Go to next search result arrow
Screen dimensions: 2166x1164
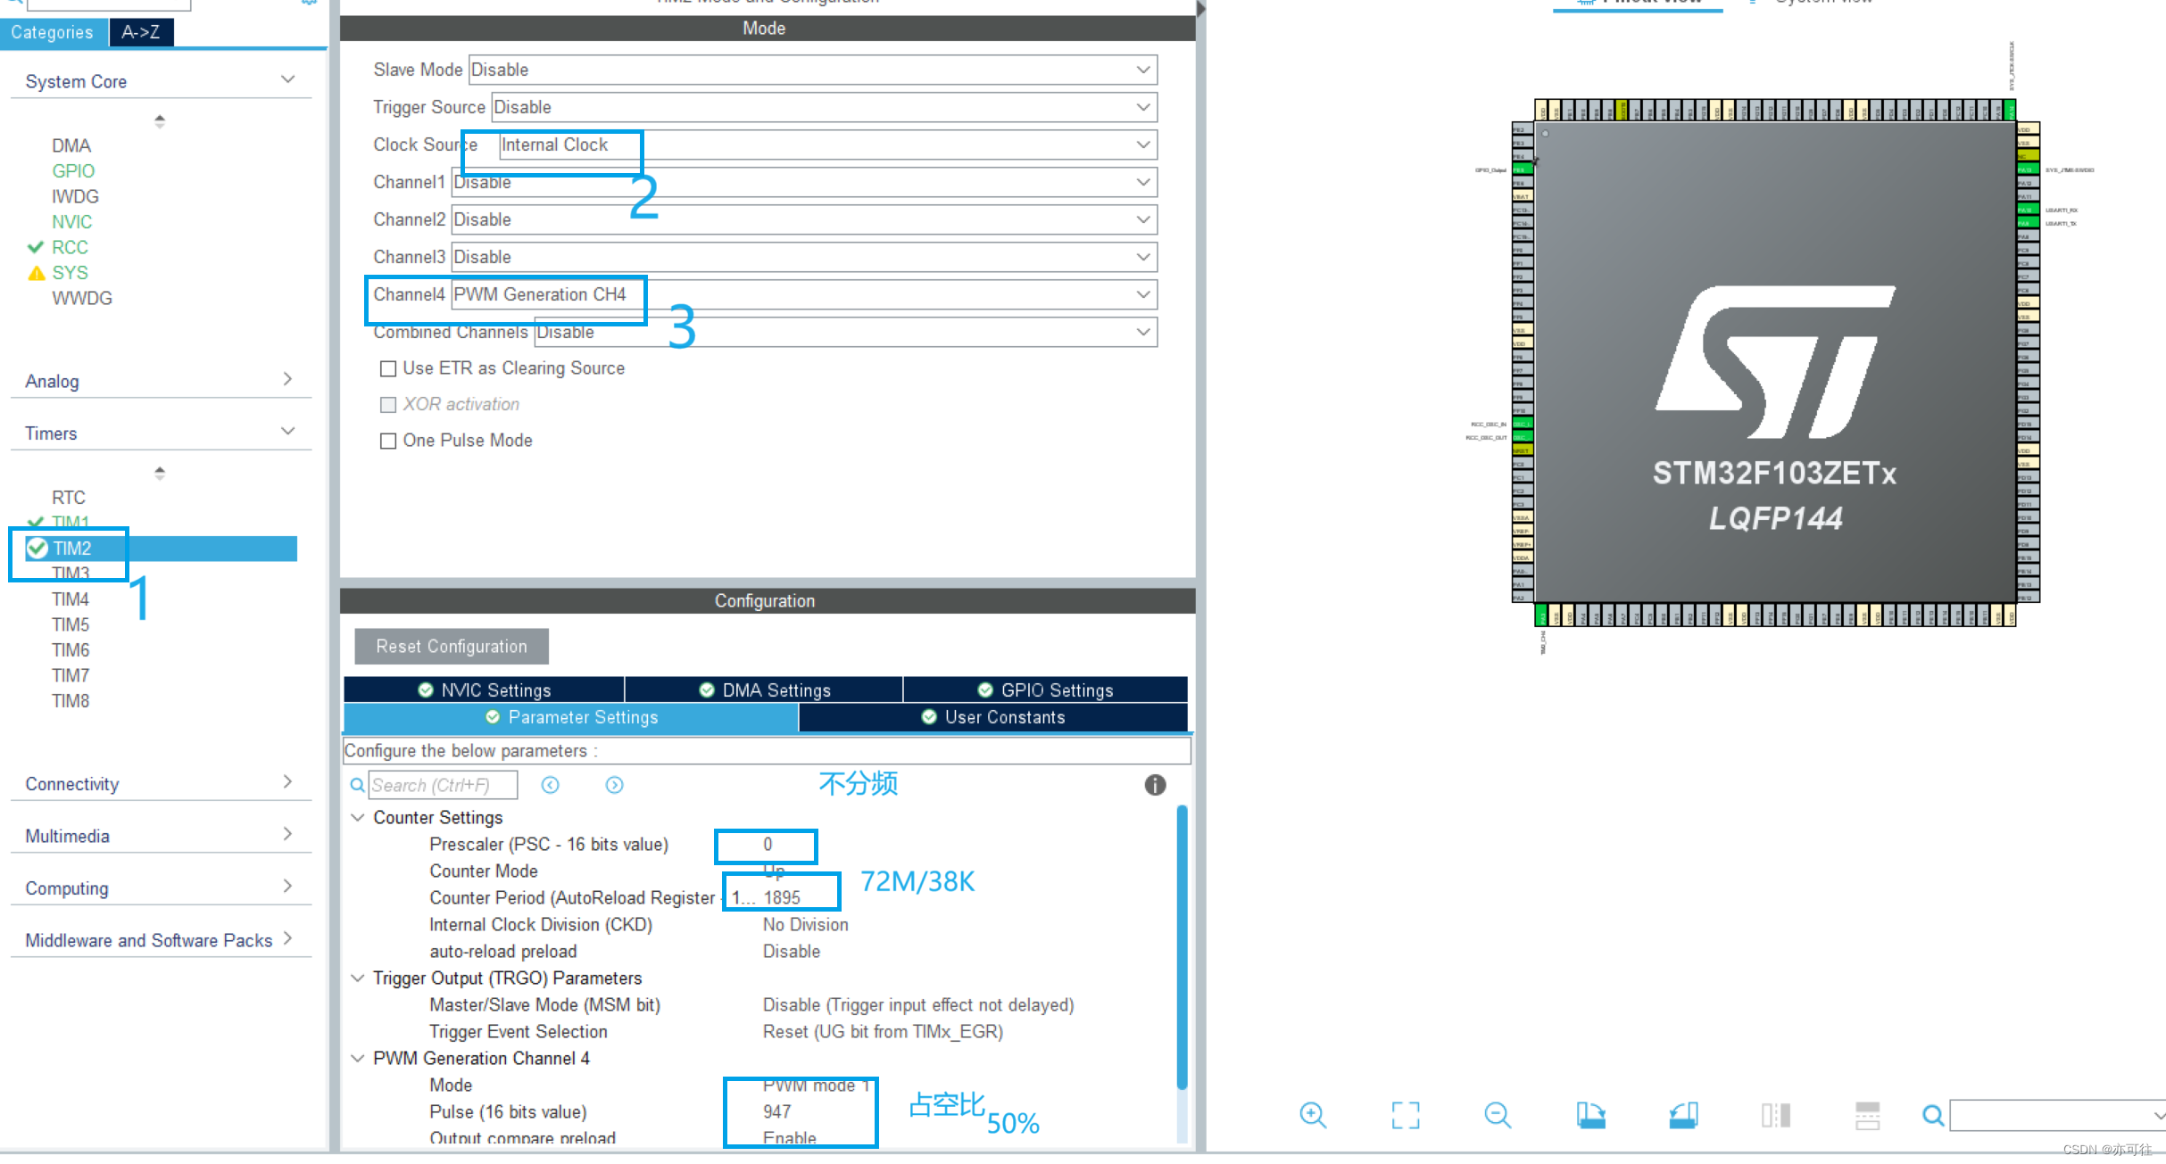[x=614, y=785]
